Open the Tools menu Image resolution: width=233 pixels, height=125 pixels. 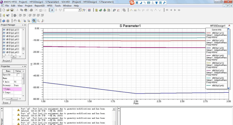point(58,6)
